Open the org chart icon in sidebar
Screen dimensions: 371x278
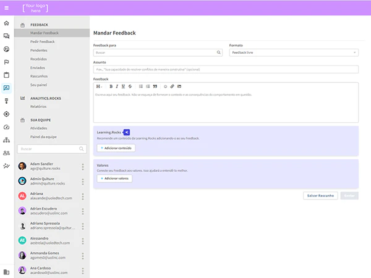[6, 140]
